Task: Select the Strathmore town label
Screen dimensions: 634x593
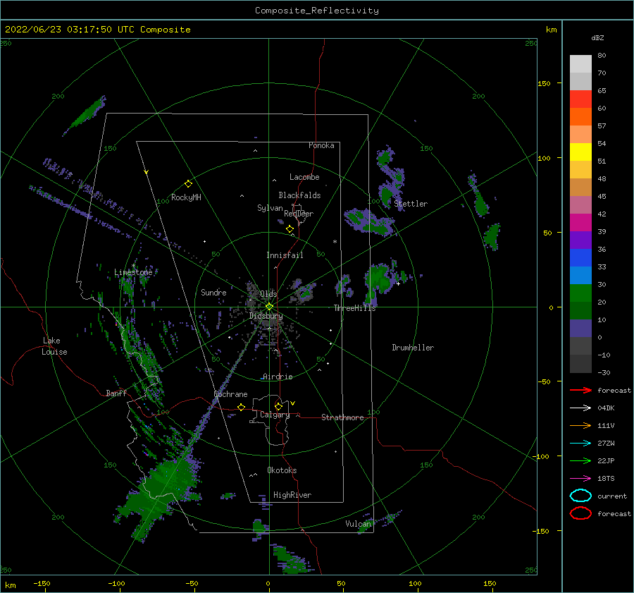Action: pyautogui.click(x=342, y=417)
